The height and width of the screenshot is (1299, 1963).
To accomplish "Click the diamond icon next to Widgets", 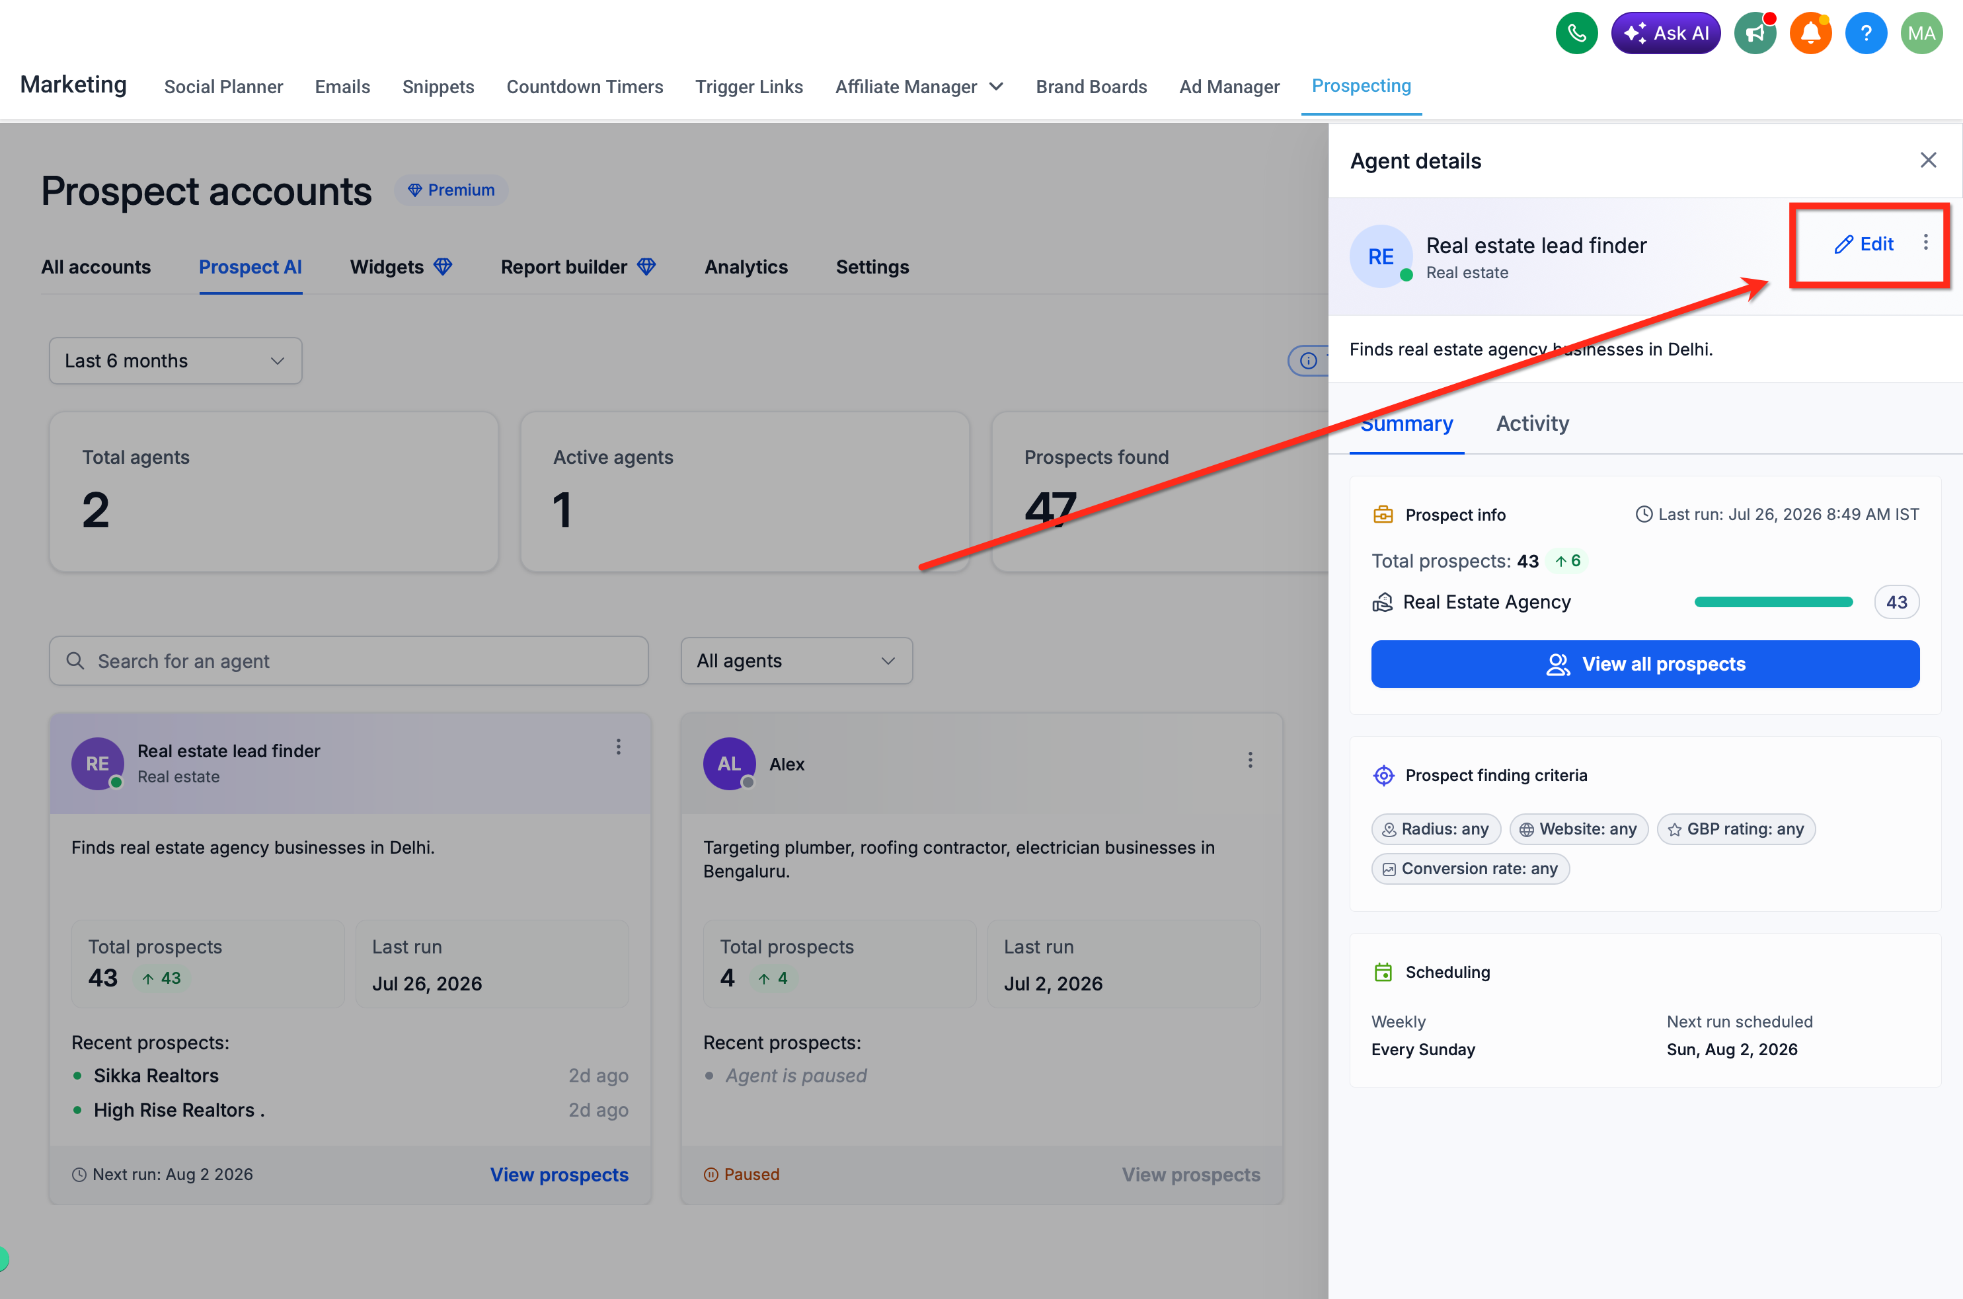I will point(443,267).
